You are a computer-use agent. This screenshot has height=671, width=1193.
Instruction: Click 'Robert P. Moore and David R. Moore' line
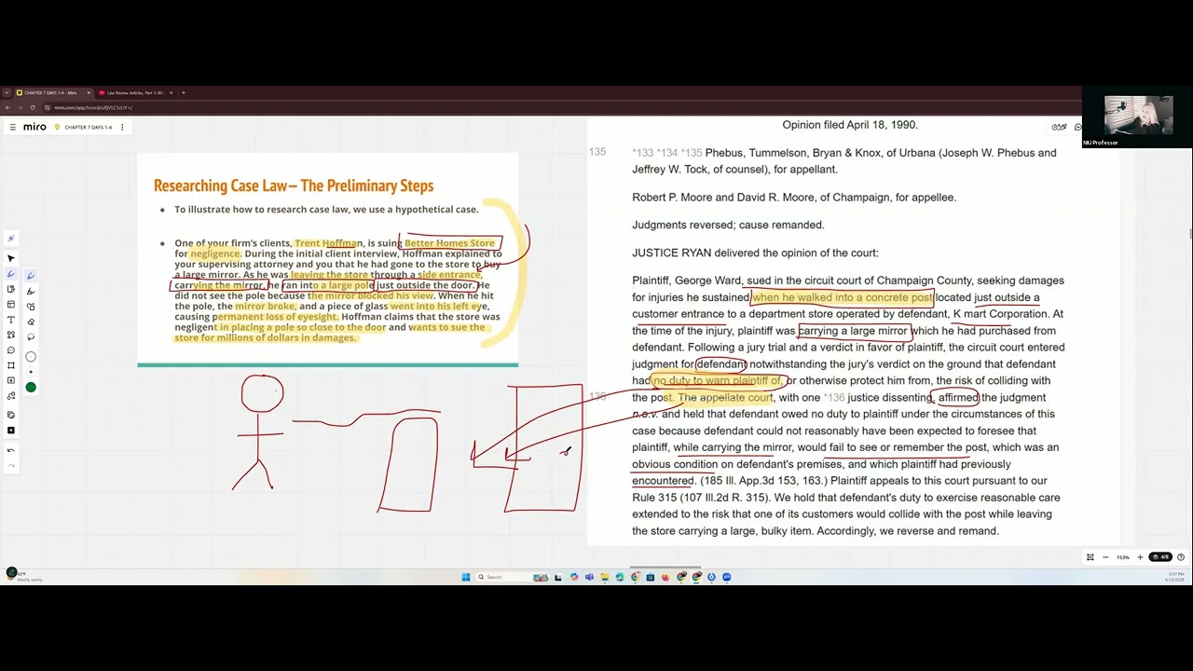pyautogui.click(x=794, y=198)
